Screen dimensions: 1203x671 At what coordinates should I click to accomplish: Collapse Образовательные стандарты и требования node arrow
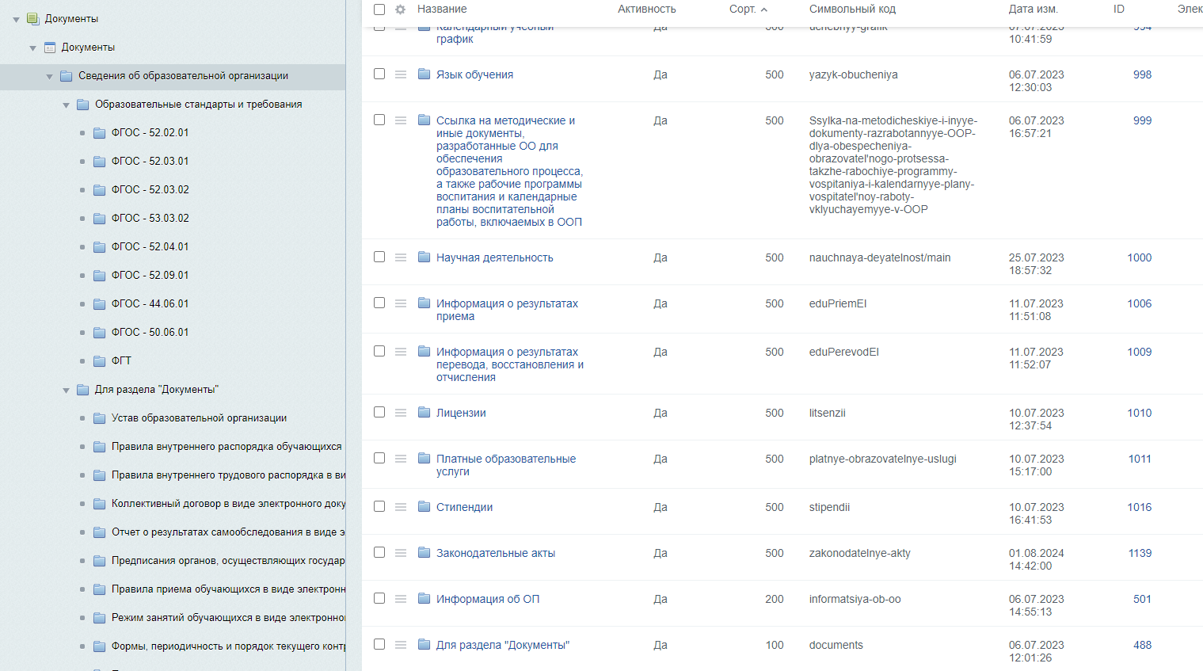[66, 105]
